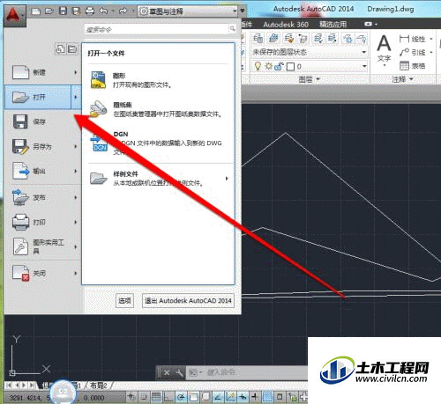Insert a 表格 table
Screen dimensions: 441x404
(412, 66)
